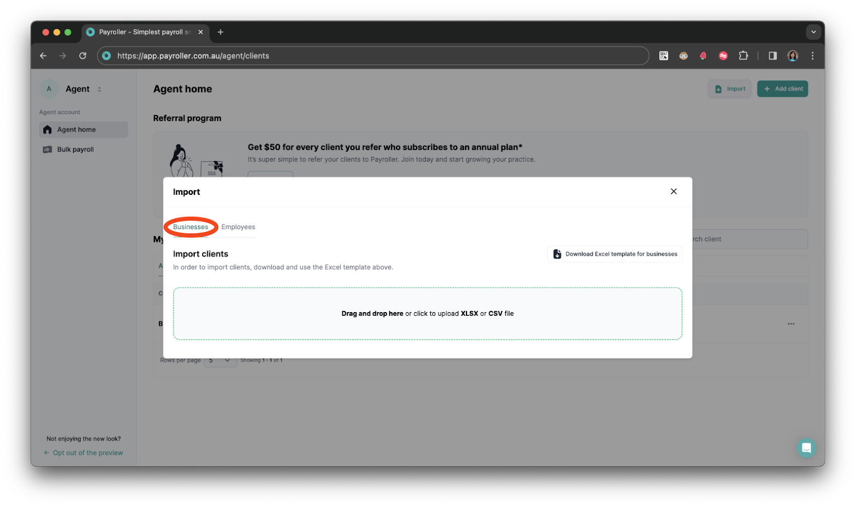This screenshot has height=507, width=856.
Task: Click the site info icon in the address bar
Action: pyautogui.click(x=106, y=56)
